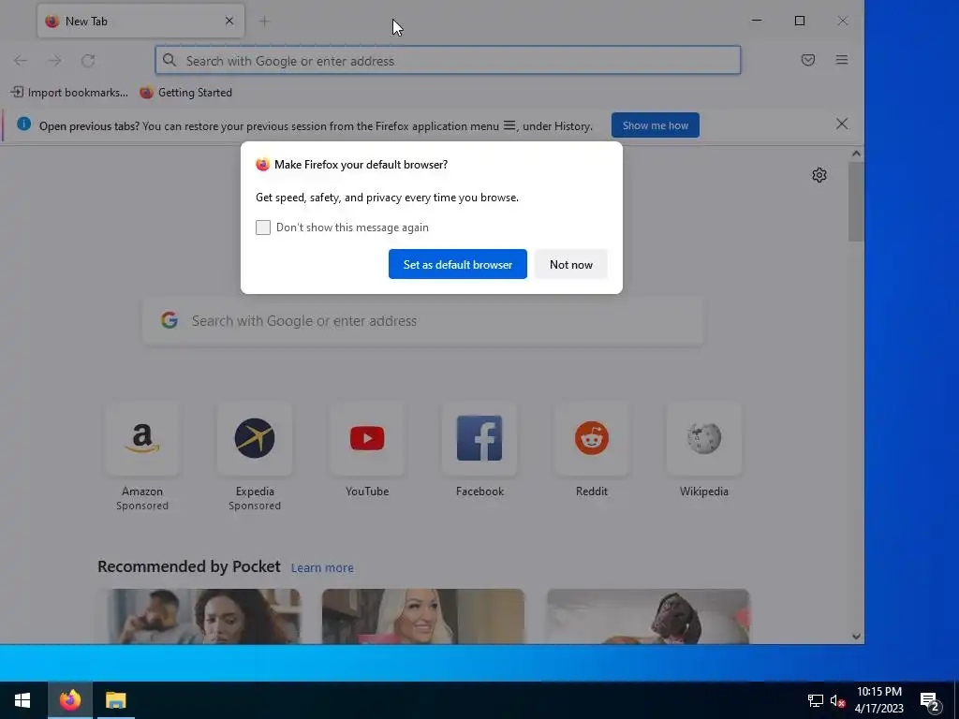
Task: Click the Firefox icon in the taskbar
Action: click(70, 700)
